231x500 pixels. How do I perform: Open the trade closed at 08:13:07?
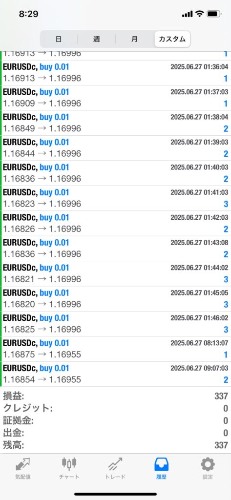coord(115,349)
